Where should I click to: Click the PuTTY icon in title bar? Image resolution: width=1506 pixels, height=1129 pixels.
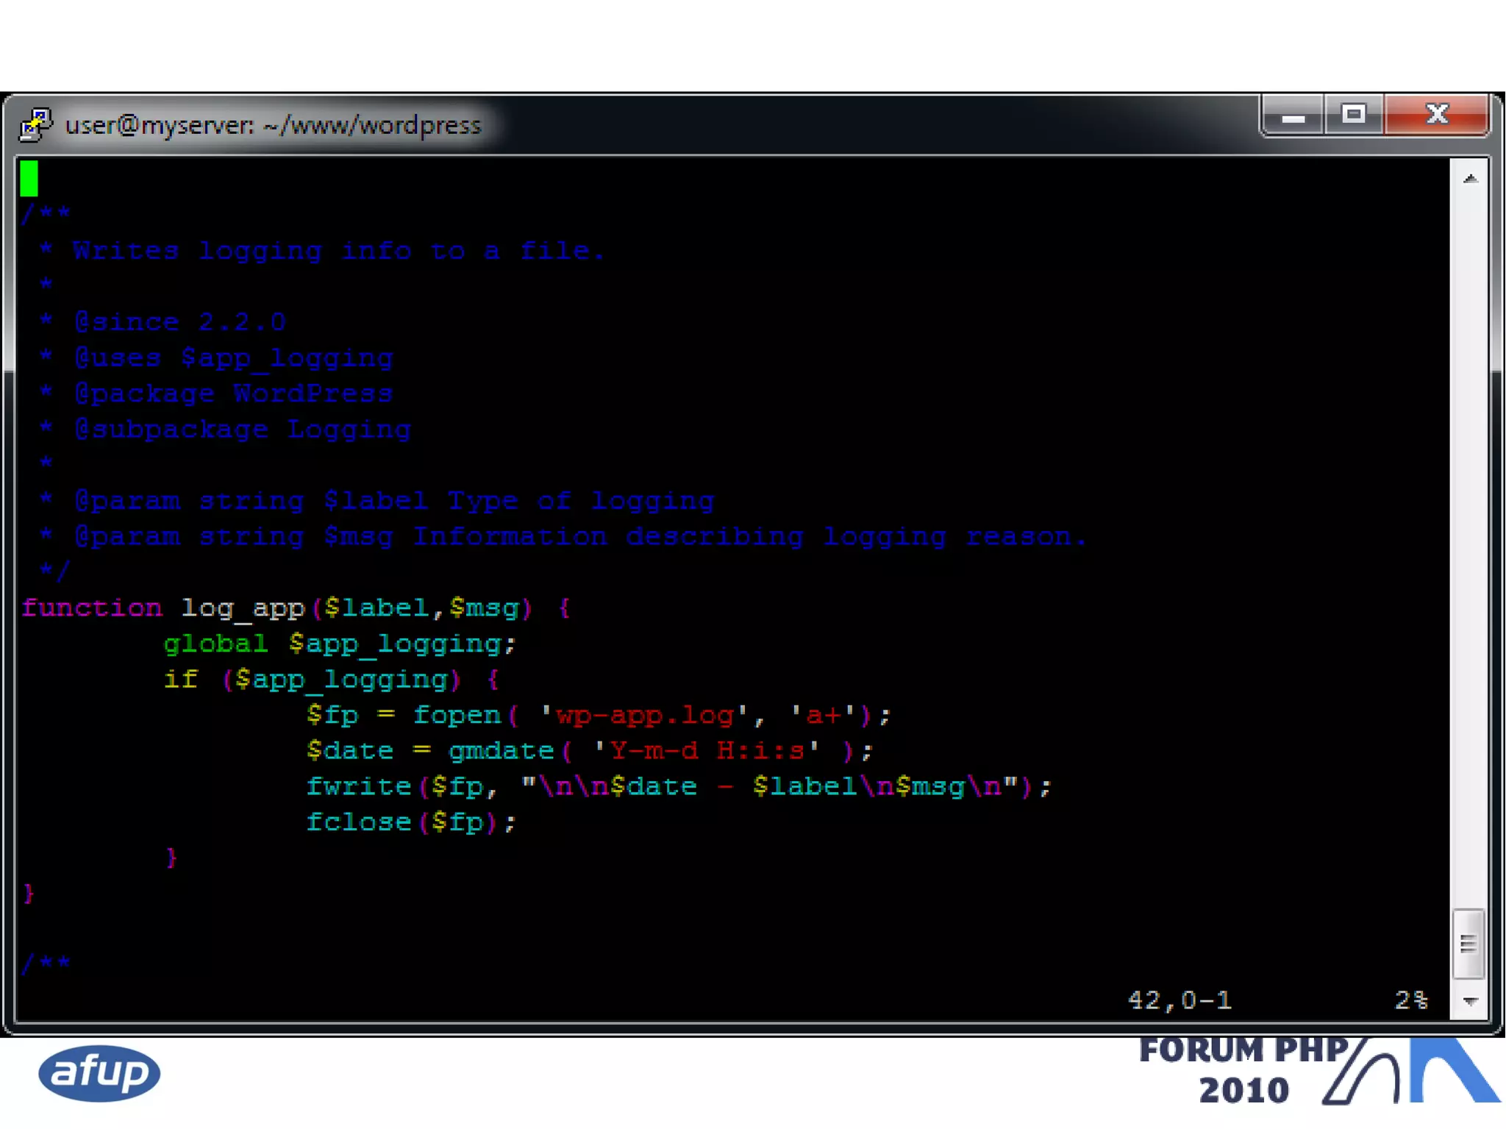(35, 124)
